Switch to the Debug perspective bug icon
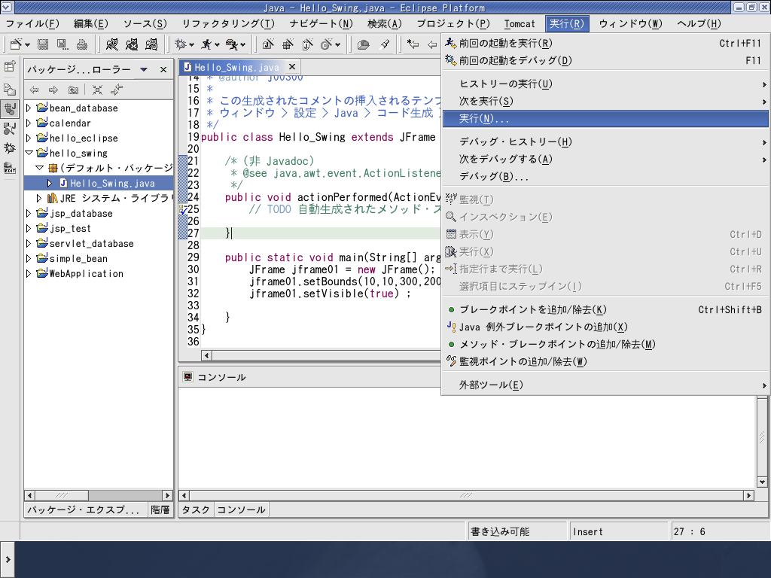Image resolution: width=771 pixels, height=578 pixels. pyautogui.click(x=10, y=148)
